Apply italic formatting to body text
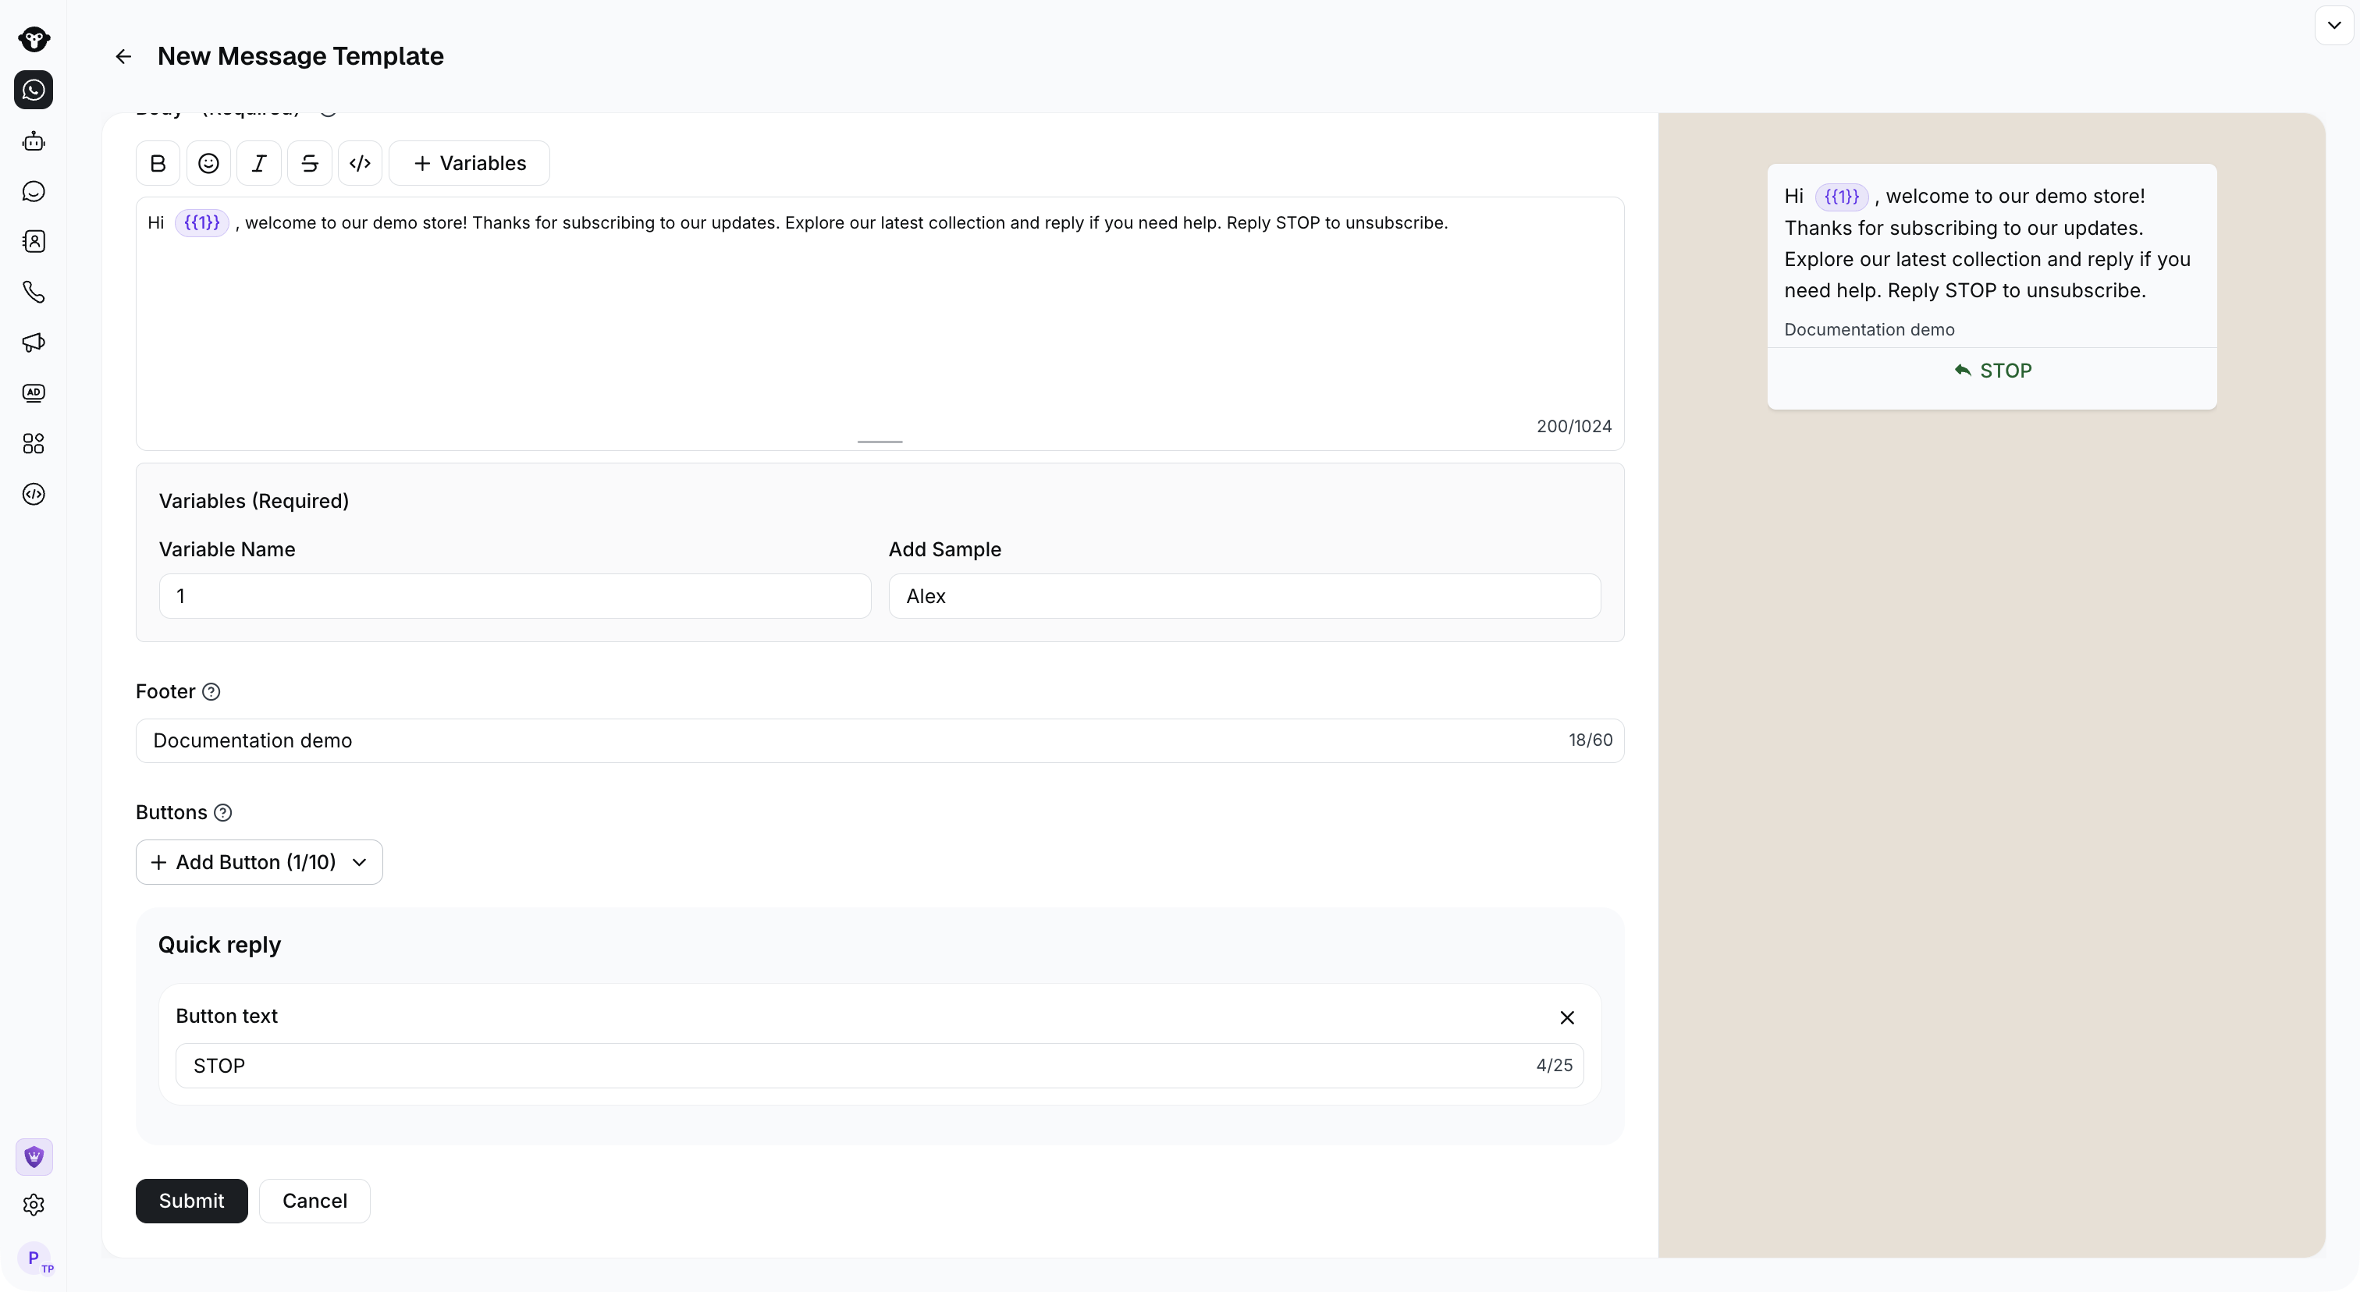Screen dimensions: 2360x1292 [x=259, y=163]
